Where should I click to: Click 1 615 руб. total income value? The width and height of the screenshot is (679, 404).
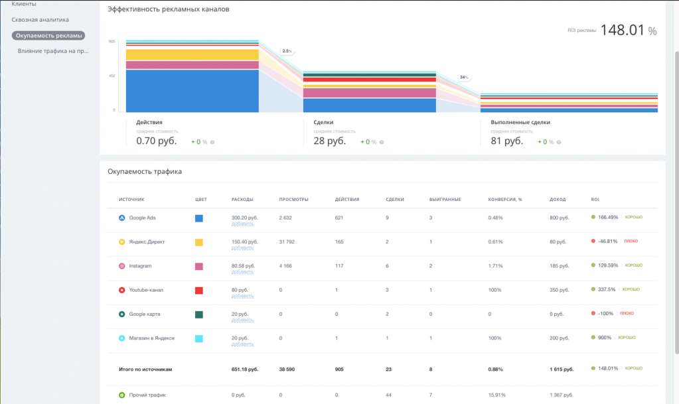pyautogui.click(x=562, y=370)
